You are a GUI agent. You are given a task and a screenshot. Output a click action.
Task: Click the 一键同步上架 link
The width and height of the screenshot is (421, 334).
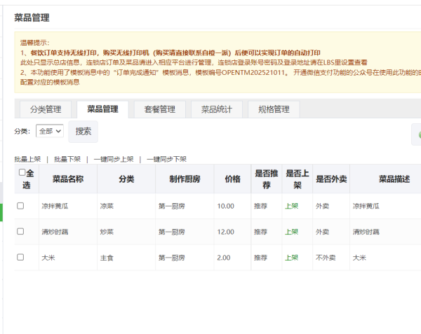tap(114, 159)
